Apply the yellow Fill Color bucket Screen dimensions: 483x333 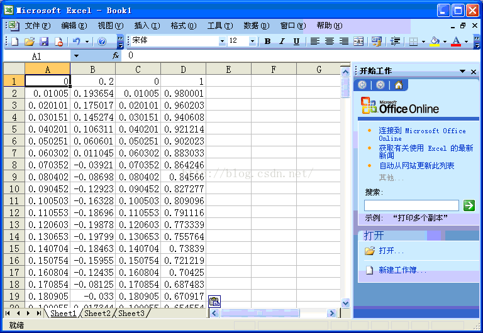point(435,41)
